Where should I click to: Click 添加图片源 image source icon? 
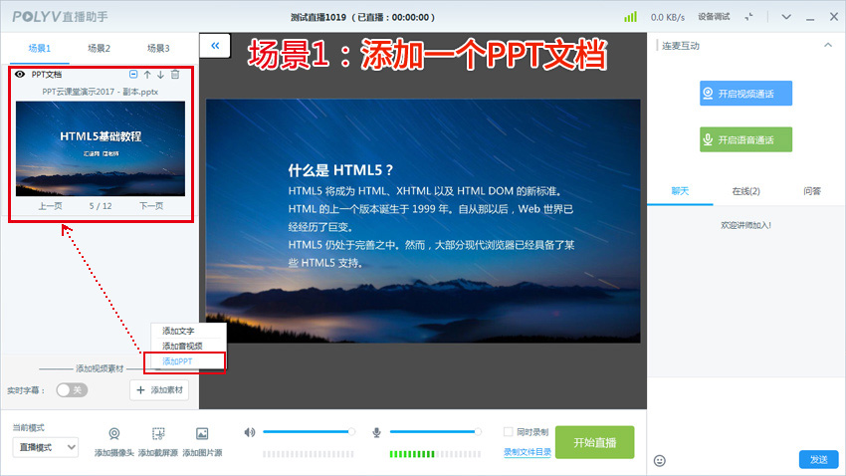coord(202,434)
